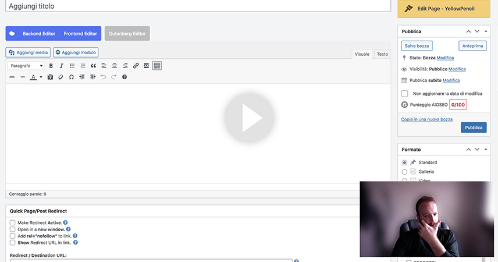
Task: Toggle bold formatting in the editor toolbar
Action: tap(51, 66)
